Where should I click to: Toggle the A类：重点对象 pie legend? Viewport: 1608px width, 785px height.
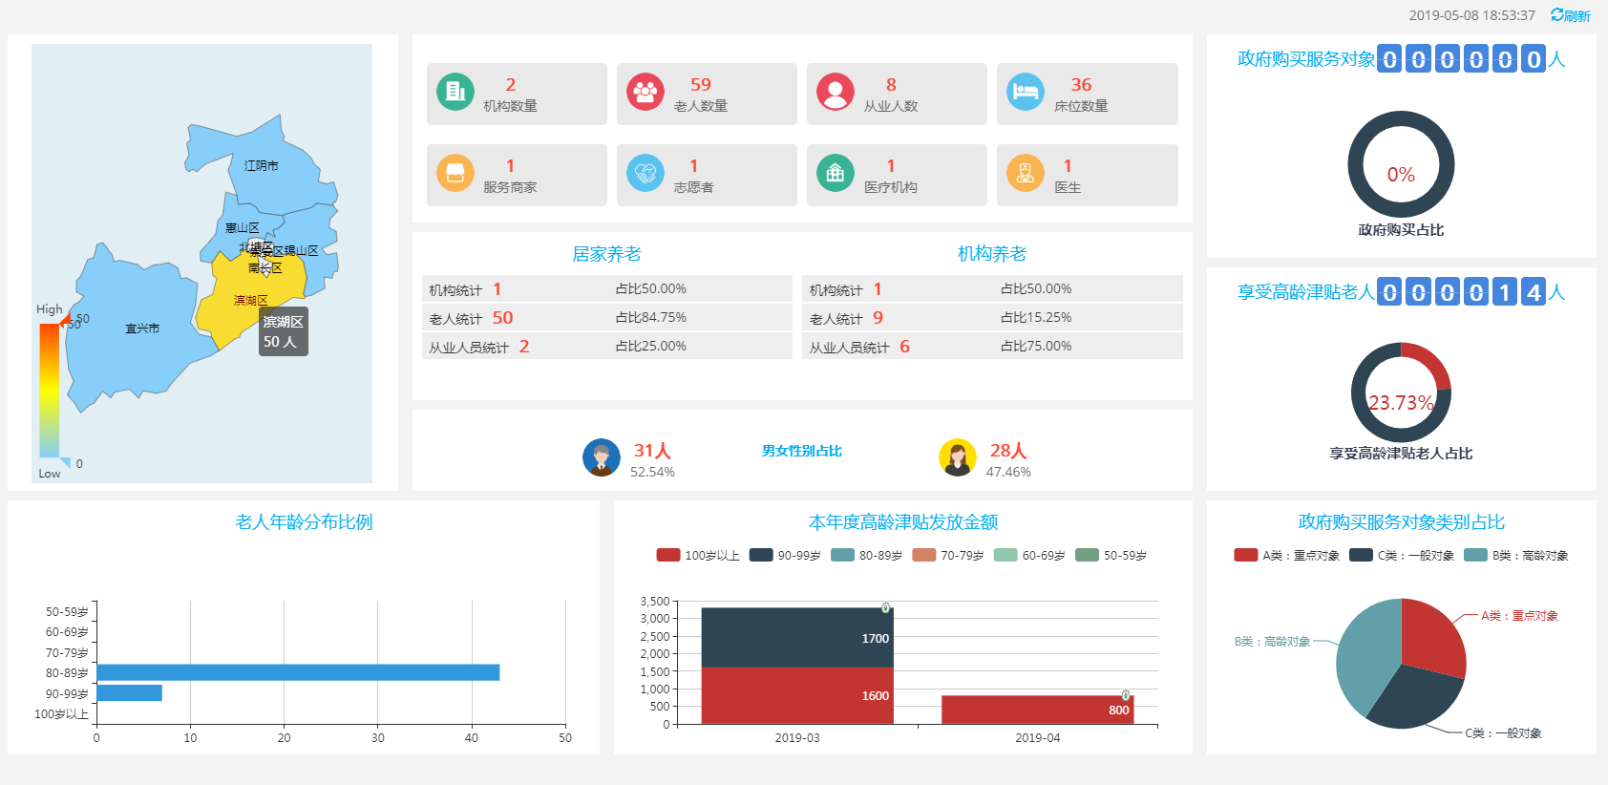(1286, 555)
